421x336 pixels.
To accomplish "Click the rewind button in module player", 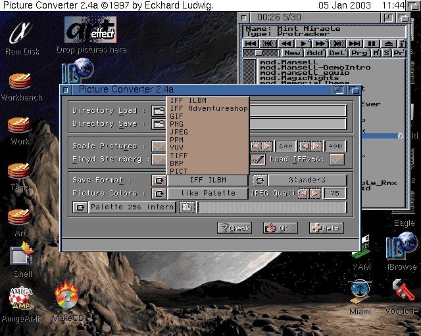I will [x=285, y=44].
